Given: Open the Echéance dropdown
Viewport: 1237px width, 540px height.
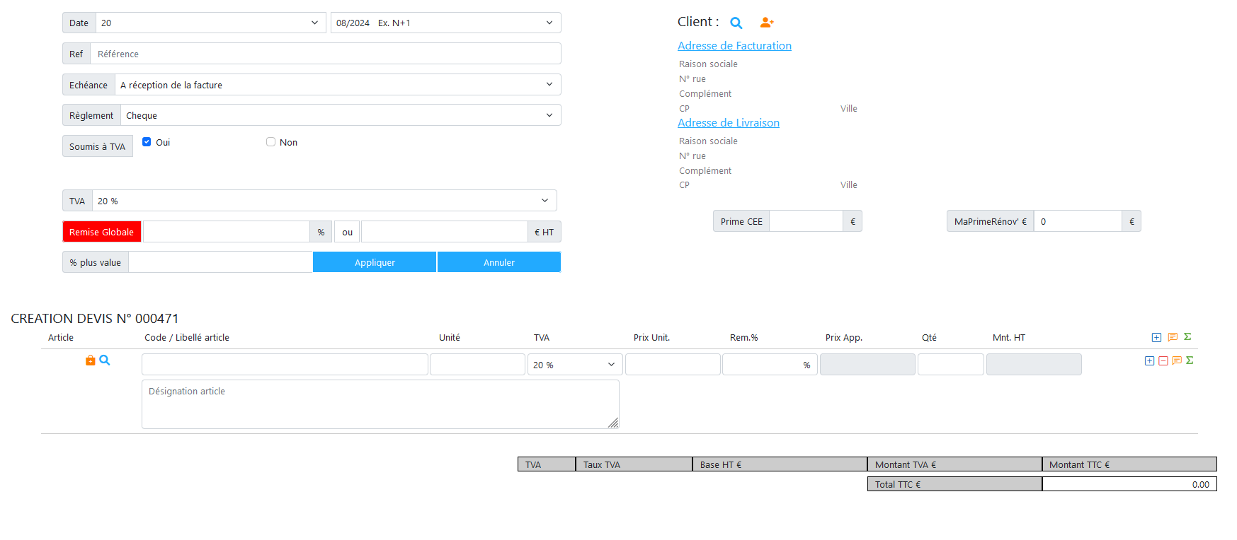Looking at the screenshot, I should click(338, 85).
